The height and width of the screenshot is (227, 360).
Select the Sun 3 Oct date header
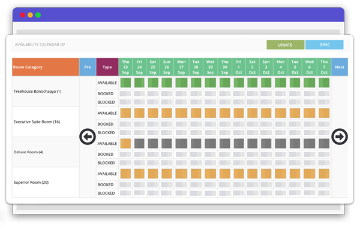click(x=266, y=67)
